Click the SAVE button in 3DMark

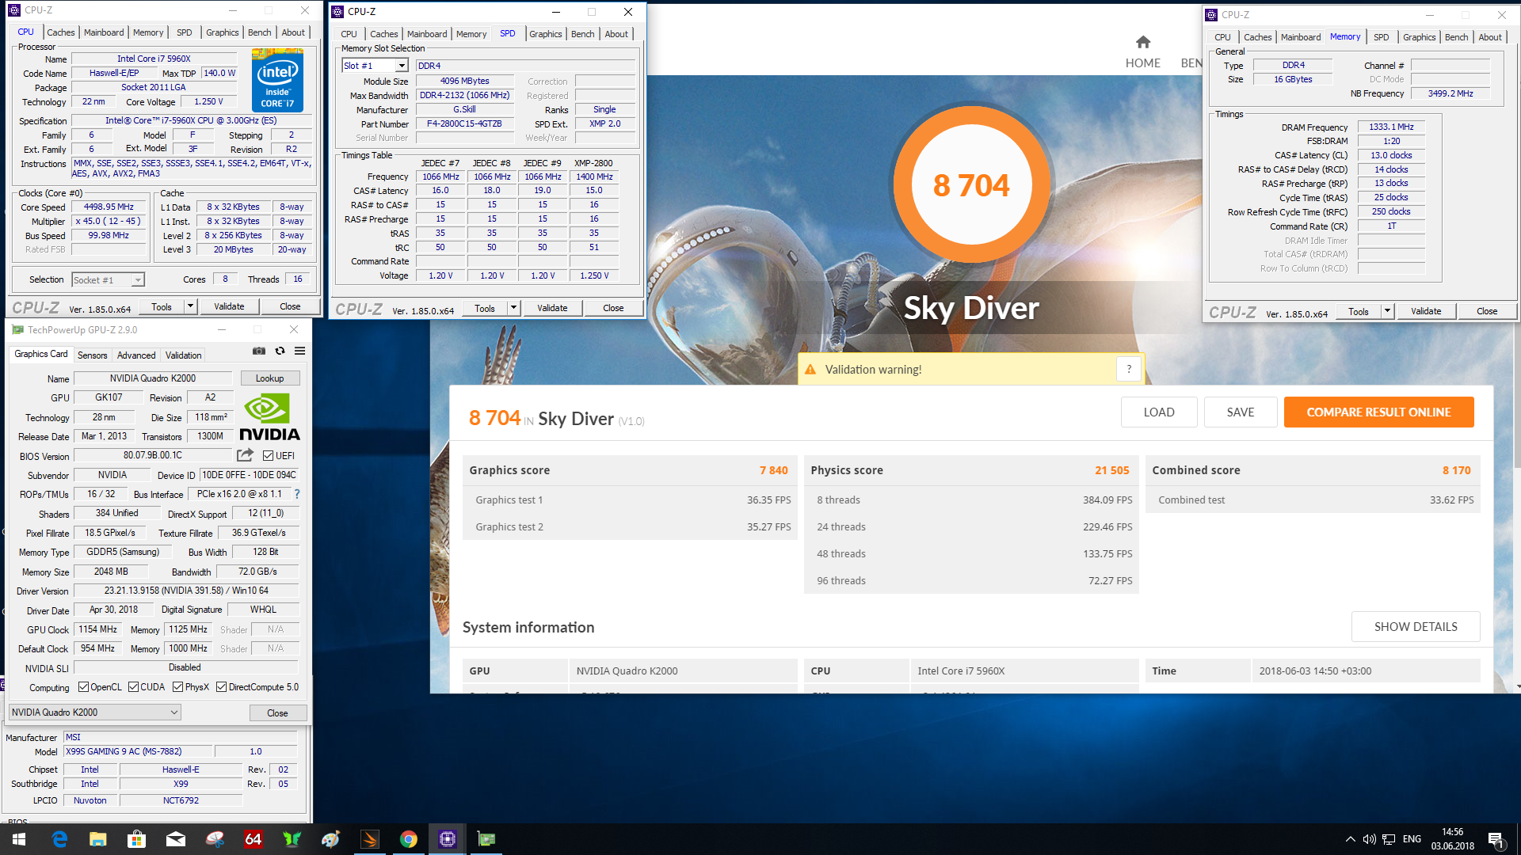[1240, 412]
